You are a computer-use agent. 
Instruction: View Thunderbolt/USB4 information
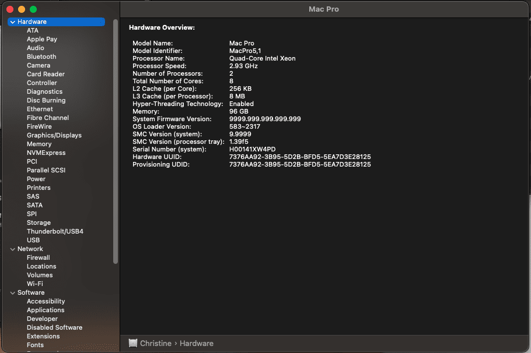[x=55, y=231]
